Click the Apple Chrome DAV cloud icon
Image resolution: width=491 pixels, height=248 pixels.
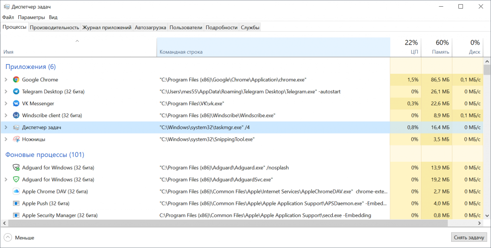[x=16, y=192]
